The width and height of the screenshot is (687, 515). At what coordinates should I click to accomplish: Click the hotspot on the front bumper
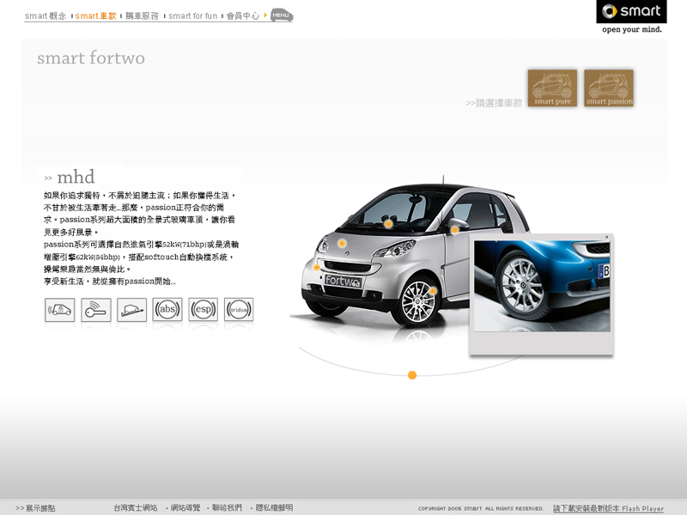[x=316, y=268]
